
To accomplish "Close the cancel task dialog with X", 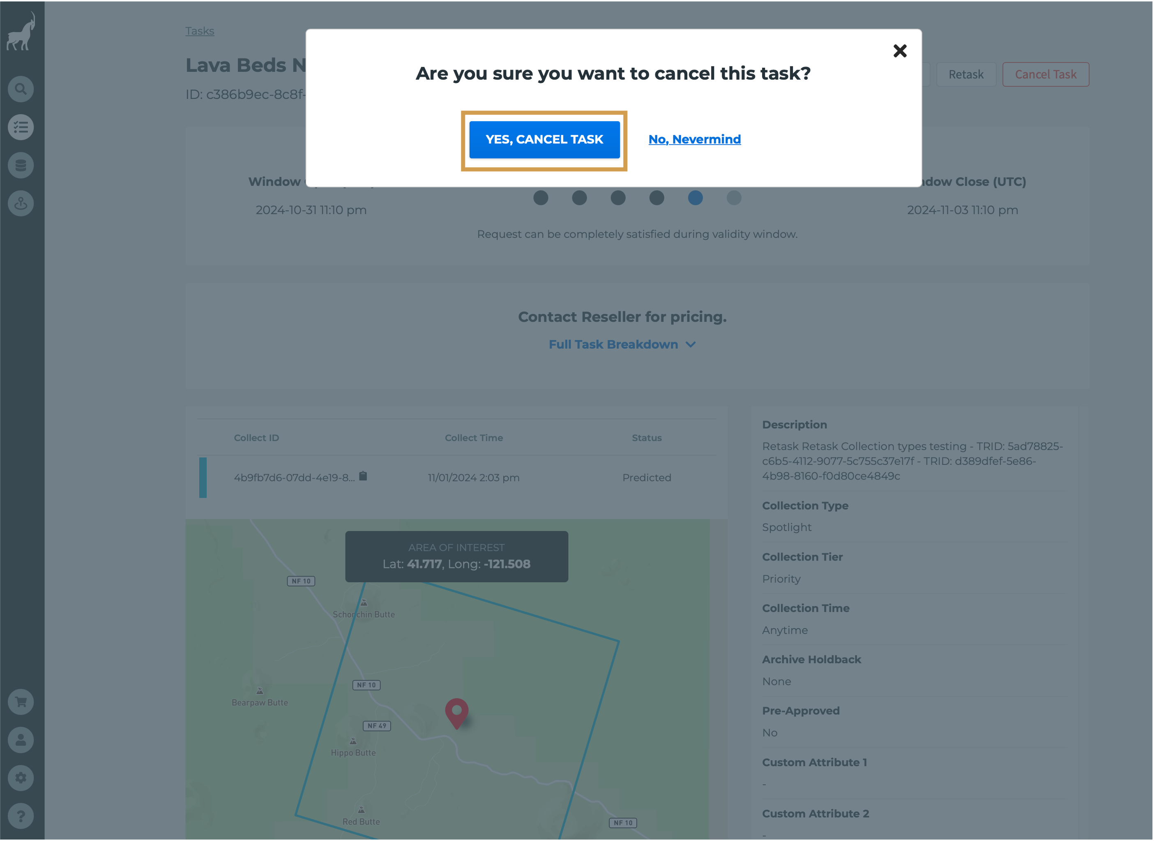I will [901, 51].
